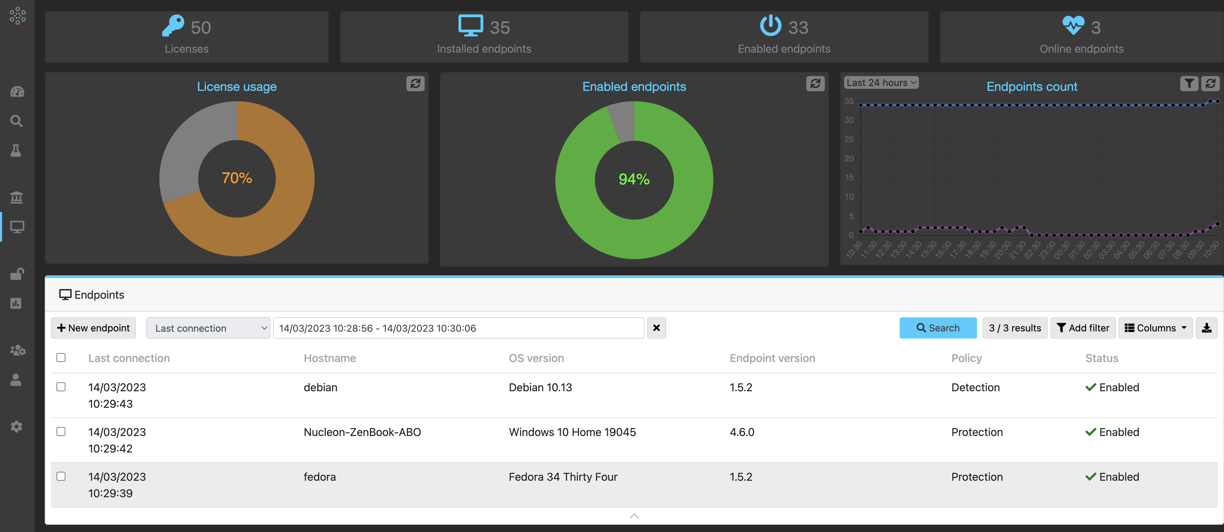Click the magnifier search icon in sidebar

pos(17,121)
